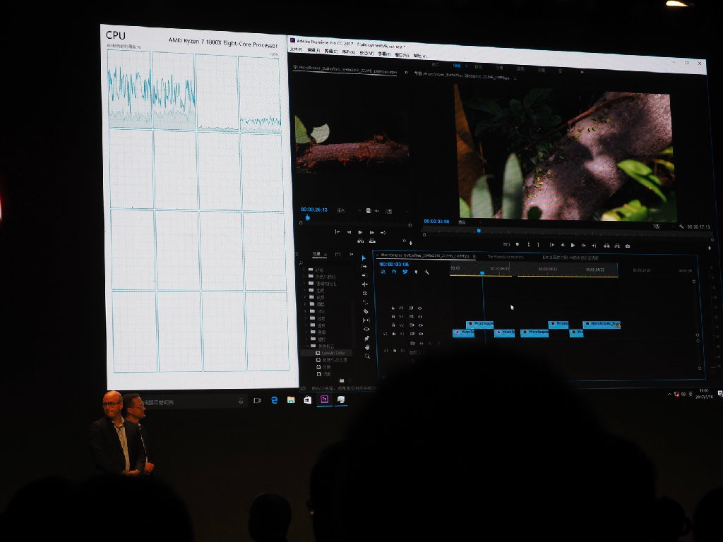Screen dimensions: 723x542
Task: Expand the 键控 effects folder
Action: pyautogui.click(x=306, y=339)
